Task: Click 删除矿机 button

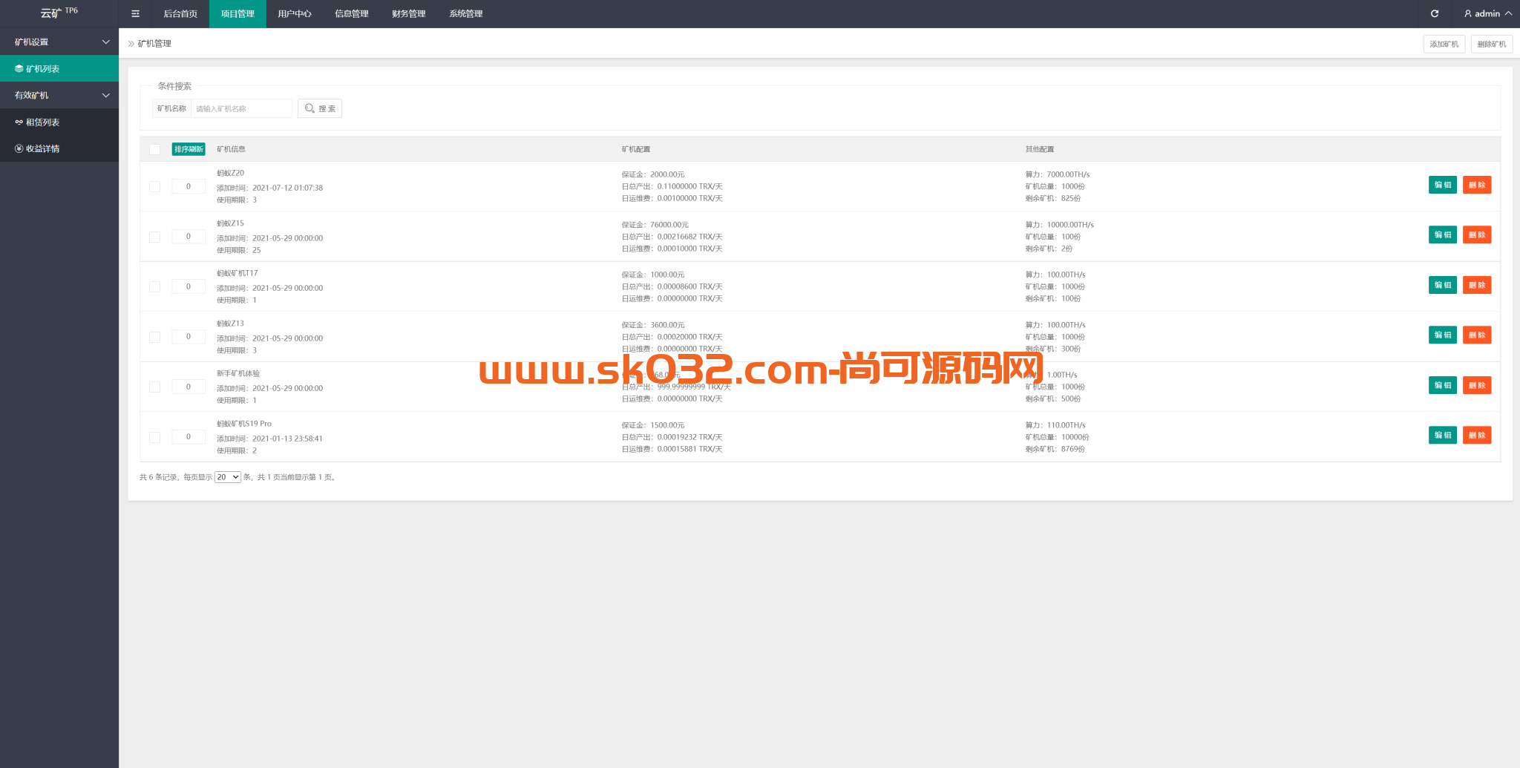Action: pos(1492,44)
